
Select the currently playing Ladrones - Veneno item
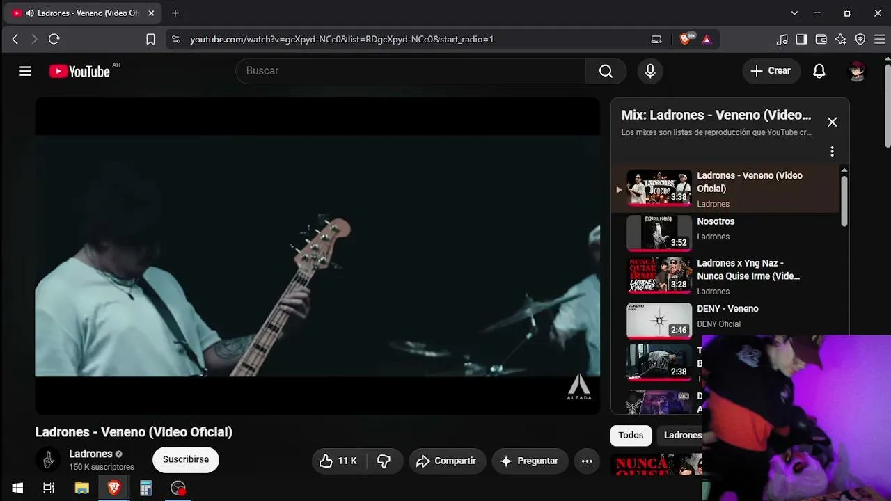725,189
